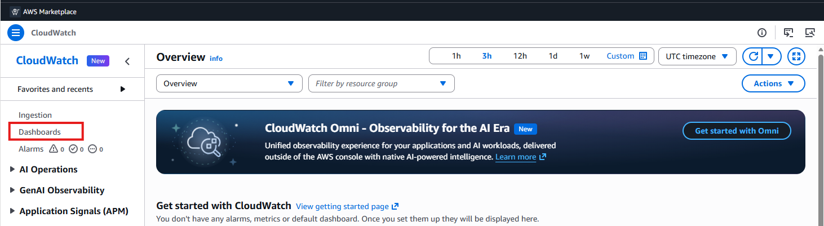Viewport: 824px width, 226px height.
Task: Click the Get started with Omni button
Action: (x=737, y=131)
